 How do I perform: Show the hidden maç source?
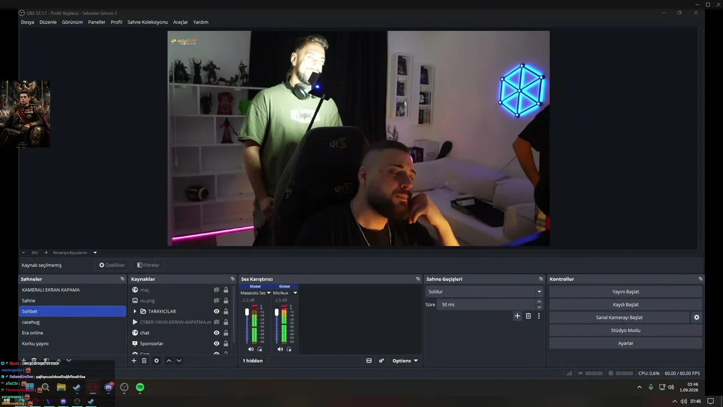(x=216, y=290)
